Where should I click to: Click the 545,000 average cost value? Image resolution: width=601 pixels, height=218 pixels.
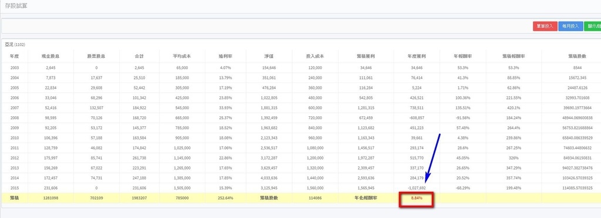(182, 108)
